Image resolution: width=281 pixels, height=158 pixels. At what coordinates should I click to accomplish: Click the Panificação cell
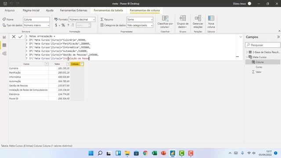tap(29, 72)
